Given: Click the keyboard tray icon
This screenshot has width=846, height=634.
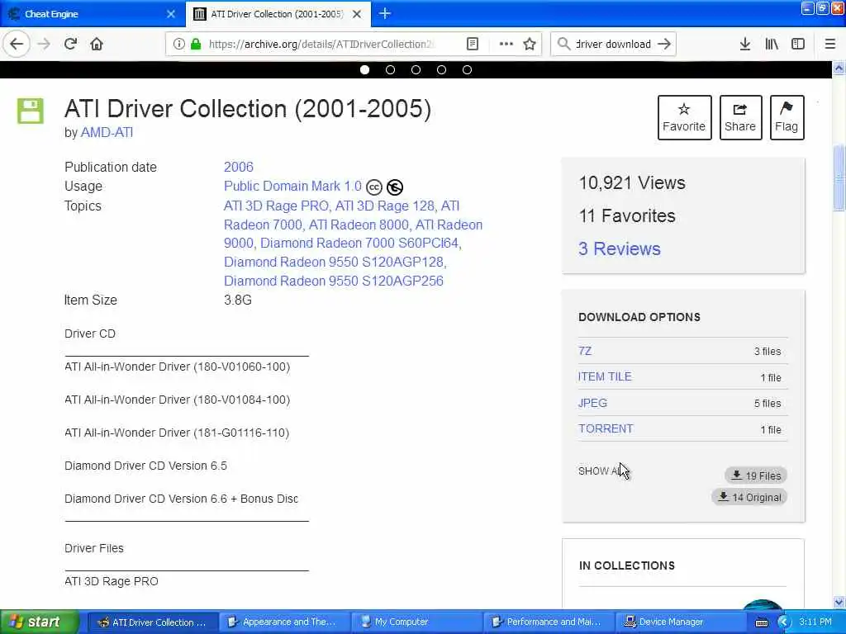Looking at the screenshot, I should pos(762,622).
